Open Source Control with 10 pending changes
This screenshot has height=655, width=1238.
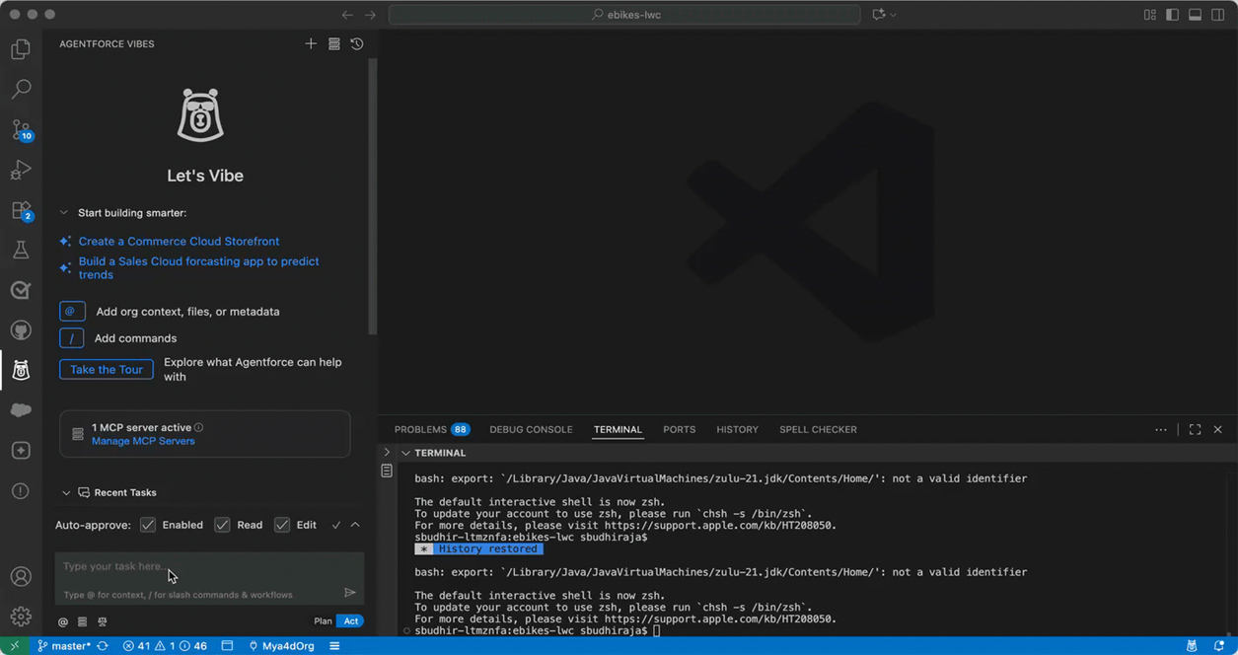21,129
